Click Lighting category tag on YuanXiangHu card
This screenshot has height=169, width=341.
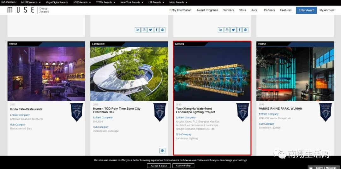[179, 44]
